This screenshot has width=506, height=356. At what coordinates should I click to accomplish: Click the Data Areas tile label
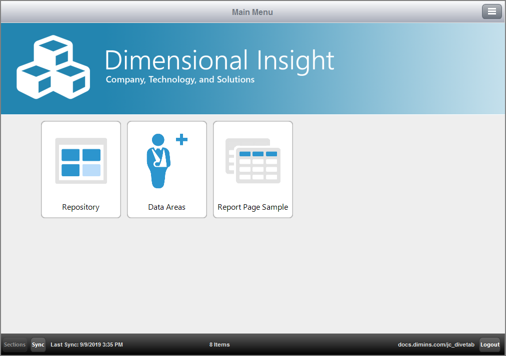tap(167, 207)
